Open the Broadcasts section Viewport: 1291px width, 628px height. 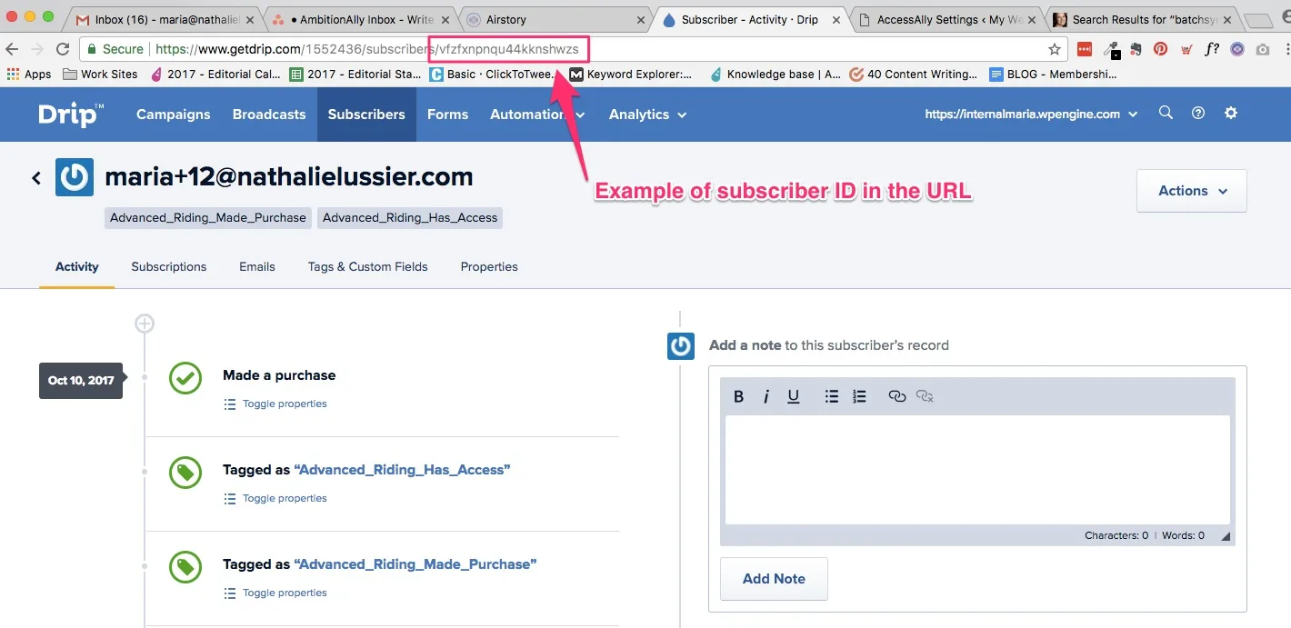pos(269,115)
